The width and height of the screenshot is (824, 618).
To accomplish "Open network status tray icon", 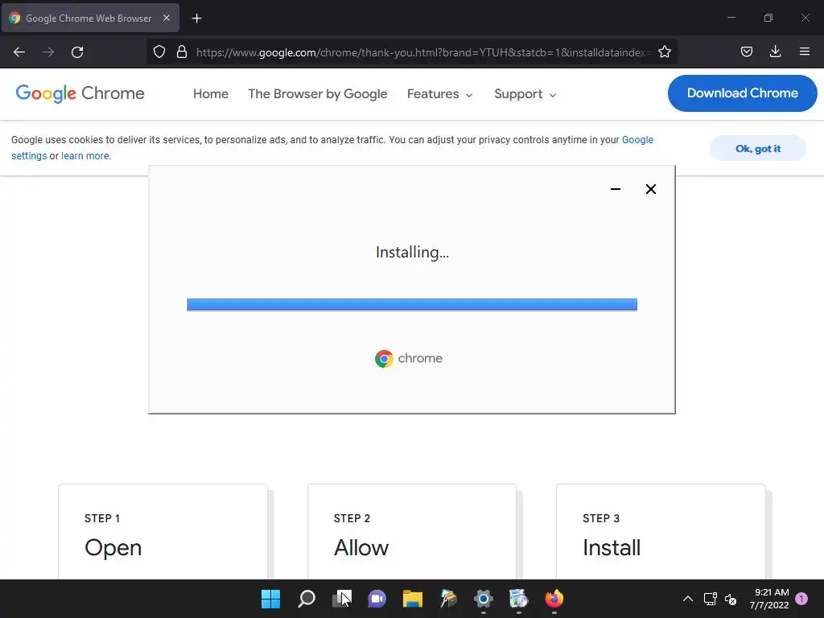I will (x=710, y=599).
